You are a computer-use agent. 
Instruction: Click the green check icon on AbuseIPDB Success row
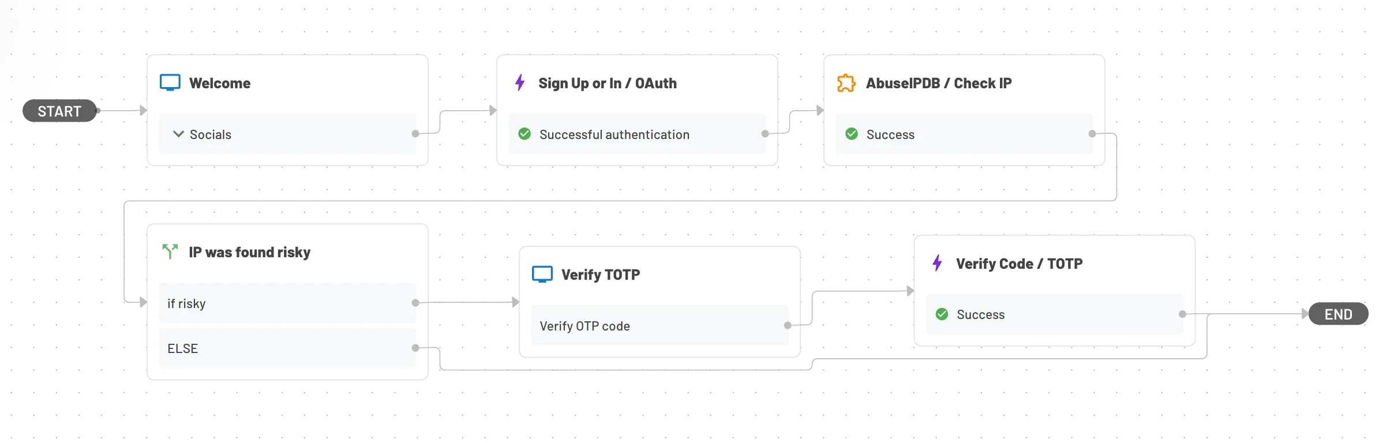[852, 134]
